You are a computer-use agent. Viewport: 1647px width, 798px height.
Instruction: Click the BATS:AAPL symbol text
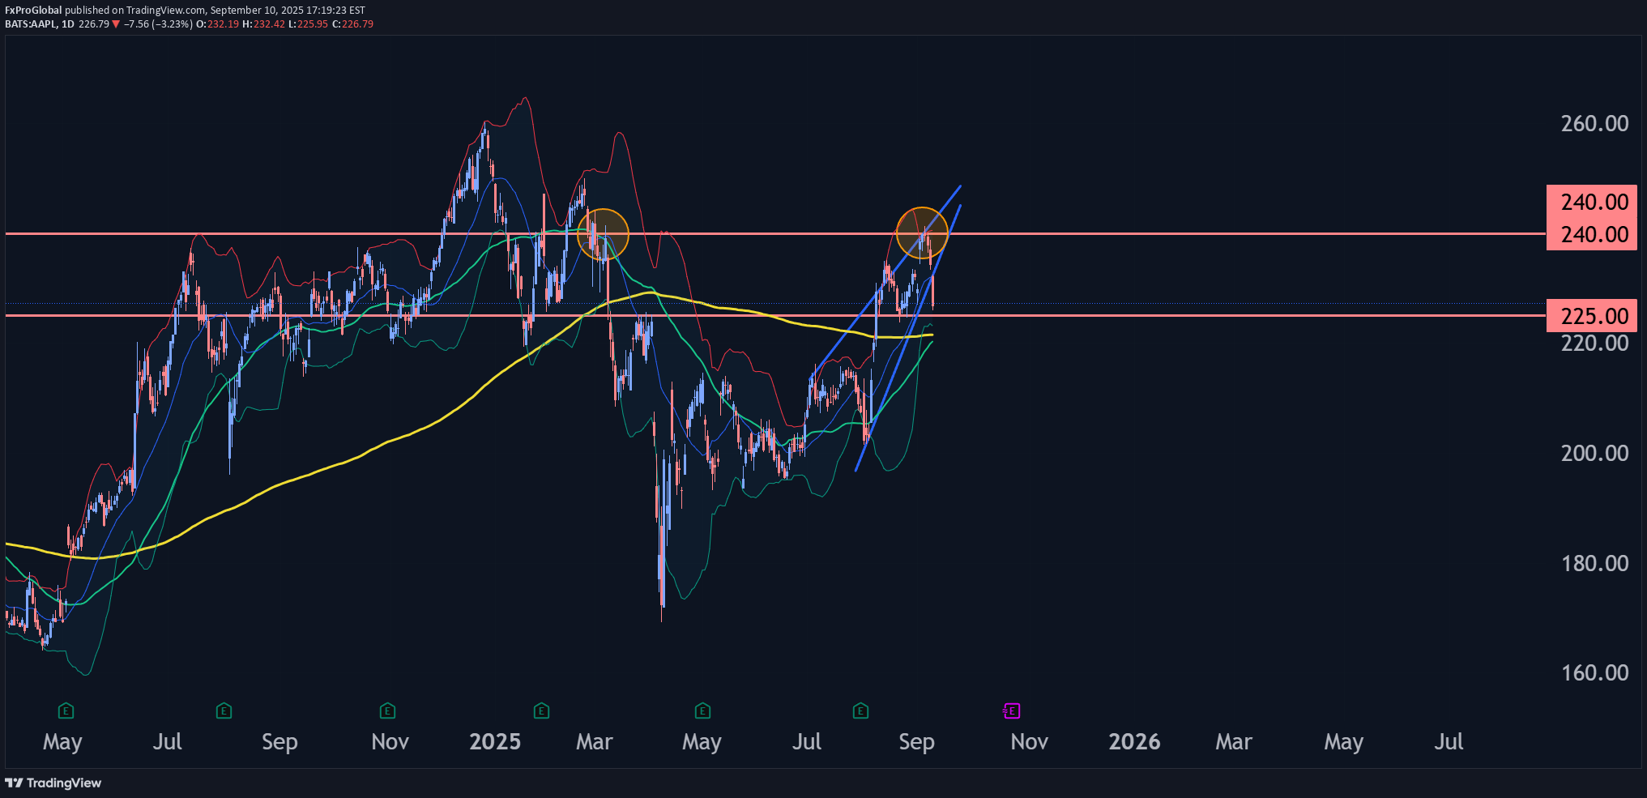[31, 24]
